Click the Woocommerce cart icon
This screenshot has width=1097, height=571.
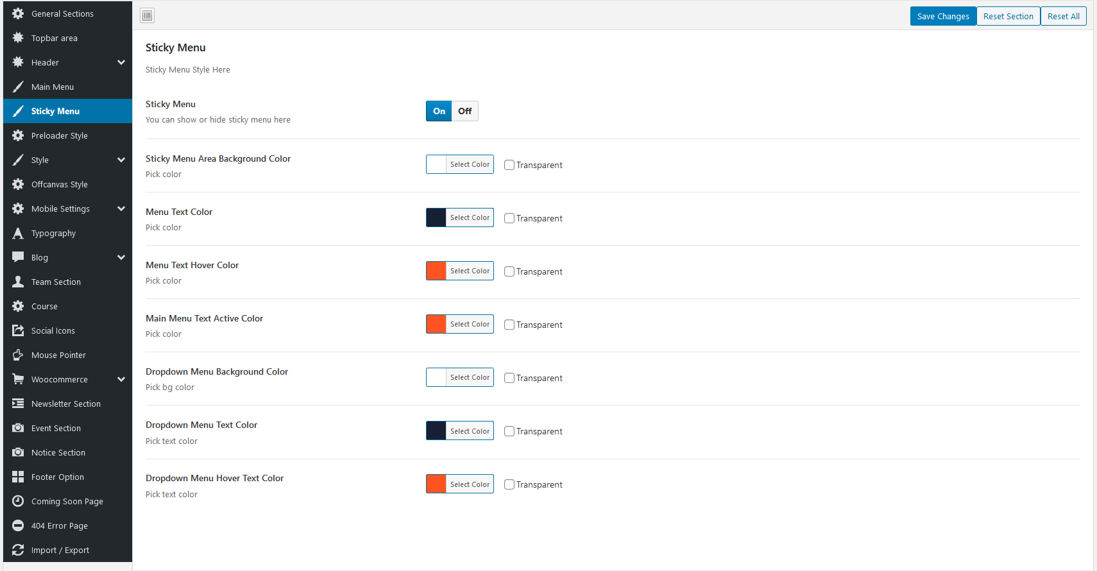point(18,379)
